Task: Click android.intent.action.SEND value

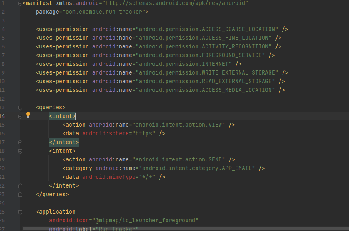Action: tap(179, 160)
